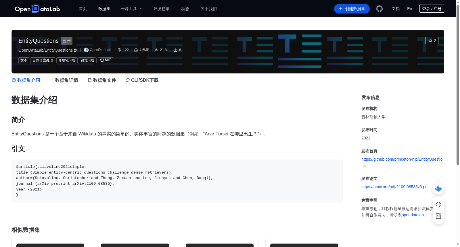This screenshot has width=460, height=247.
Task: Click the 相似数据集 heading
Action: click(x=26, y=230)
